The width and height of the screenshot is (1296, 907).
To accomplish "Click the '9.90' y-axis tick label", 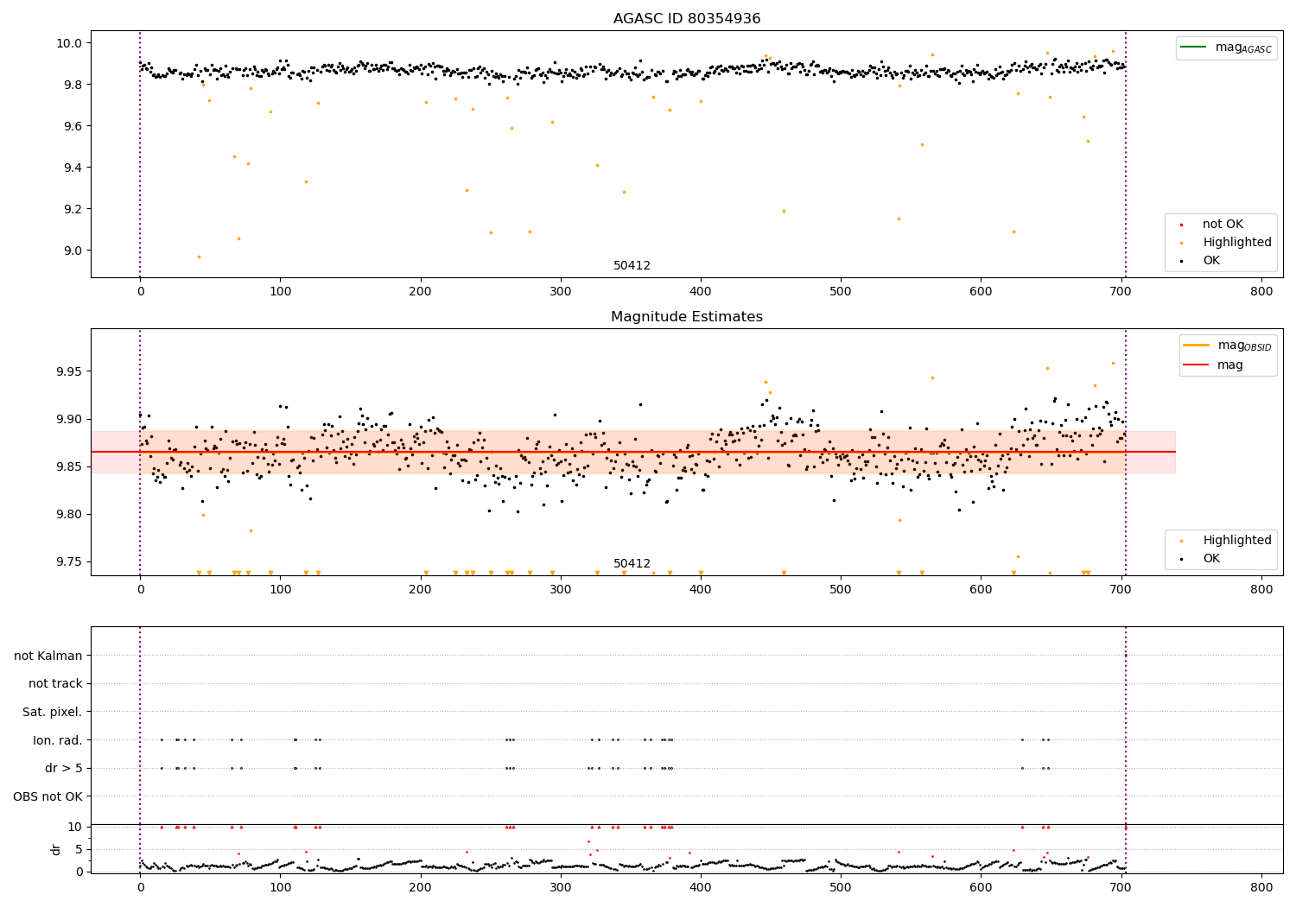I will point(70,419).
